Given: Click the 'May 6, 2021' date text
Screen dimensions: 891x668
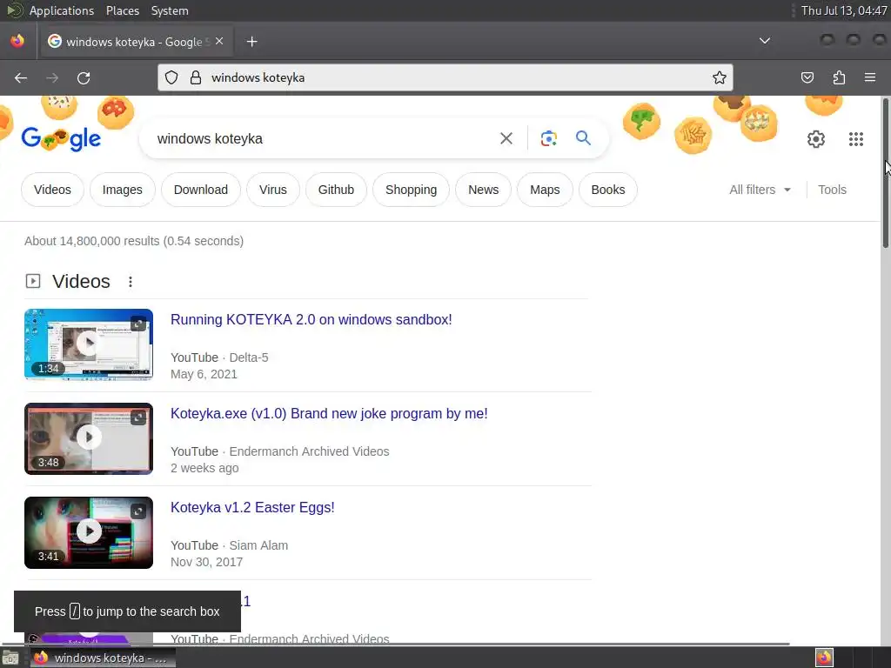Looking at the screenshot, I should tap(204, 374).
